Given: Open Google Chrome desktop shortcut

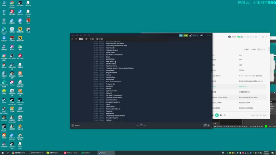Looking at the screenshot, I should pos(12,4).
